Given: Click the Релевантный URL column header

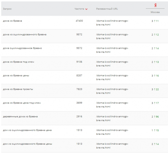Looking at the screenshot, I should (107, 9).
